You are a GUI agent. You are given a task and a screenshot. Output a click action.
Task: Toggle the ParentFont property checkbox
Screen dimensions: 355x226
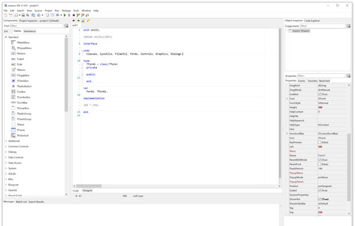coord(319,164)
